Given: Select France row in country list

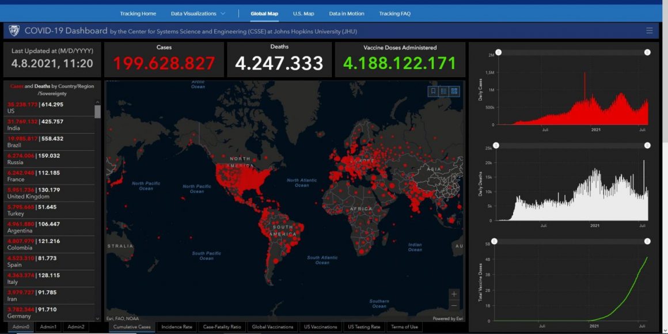Looking at the screenshot, I should click(49, 176).
